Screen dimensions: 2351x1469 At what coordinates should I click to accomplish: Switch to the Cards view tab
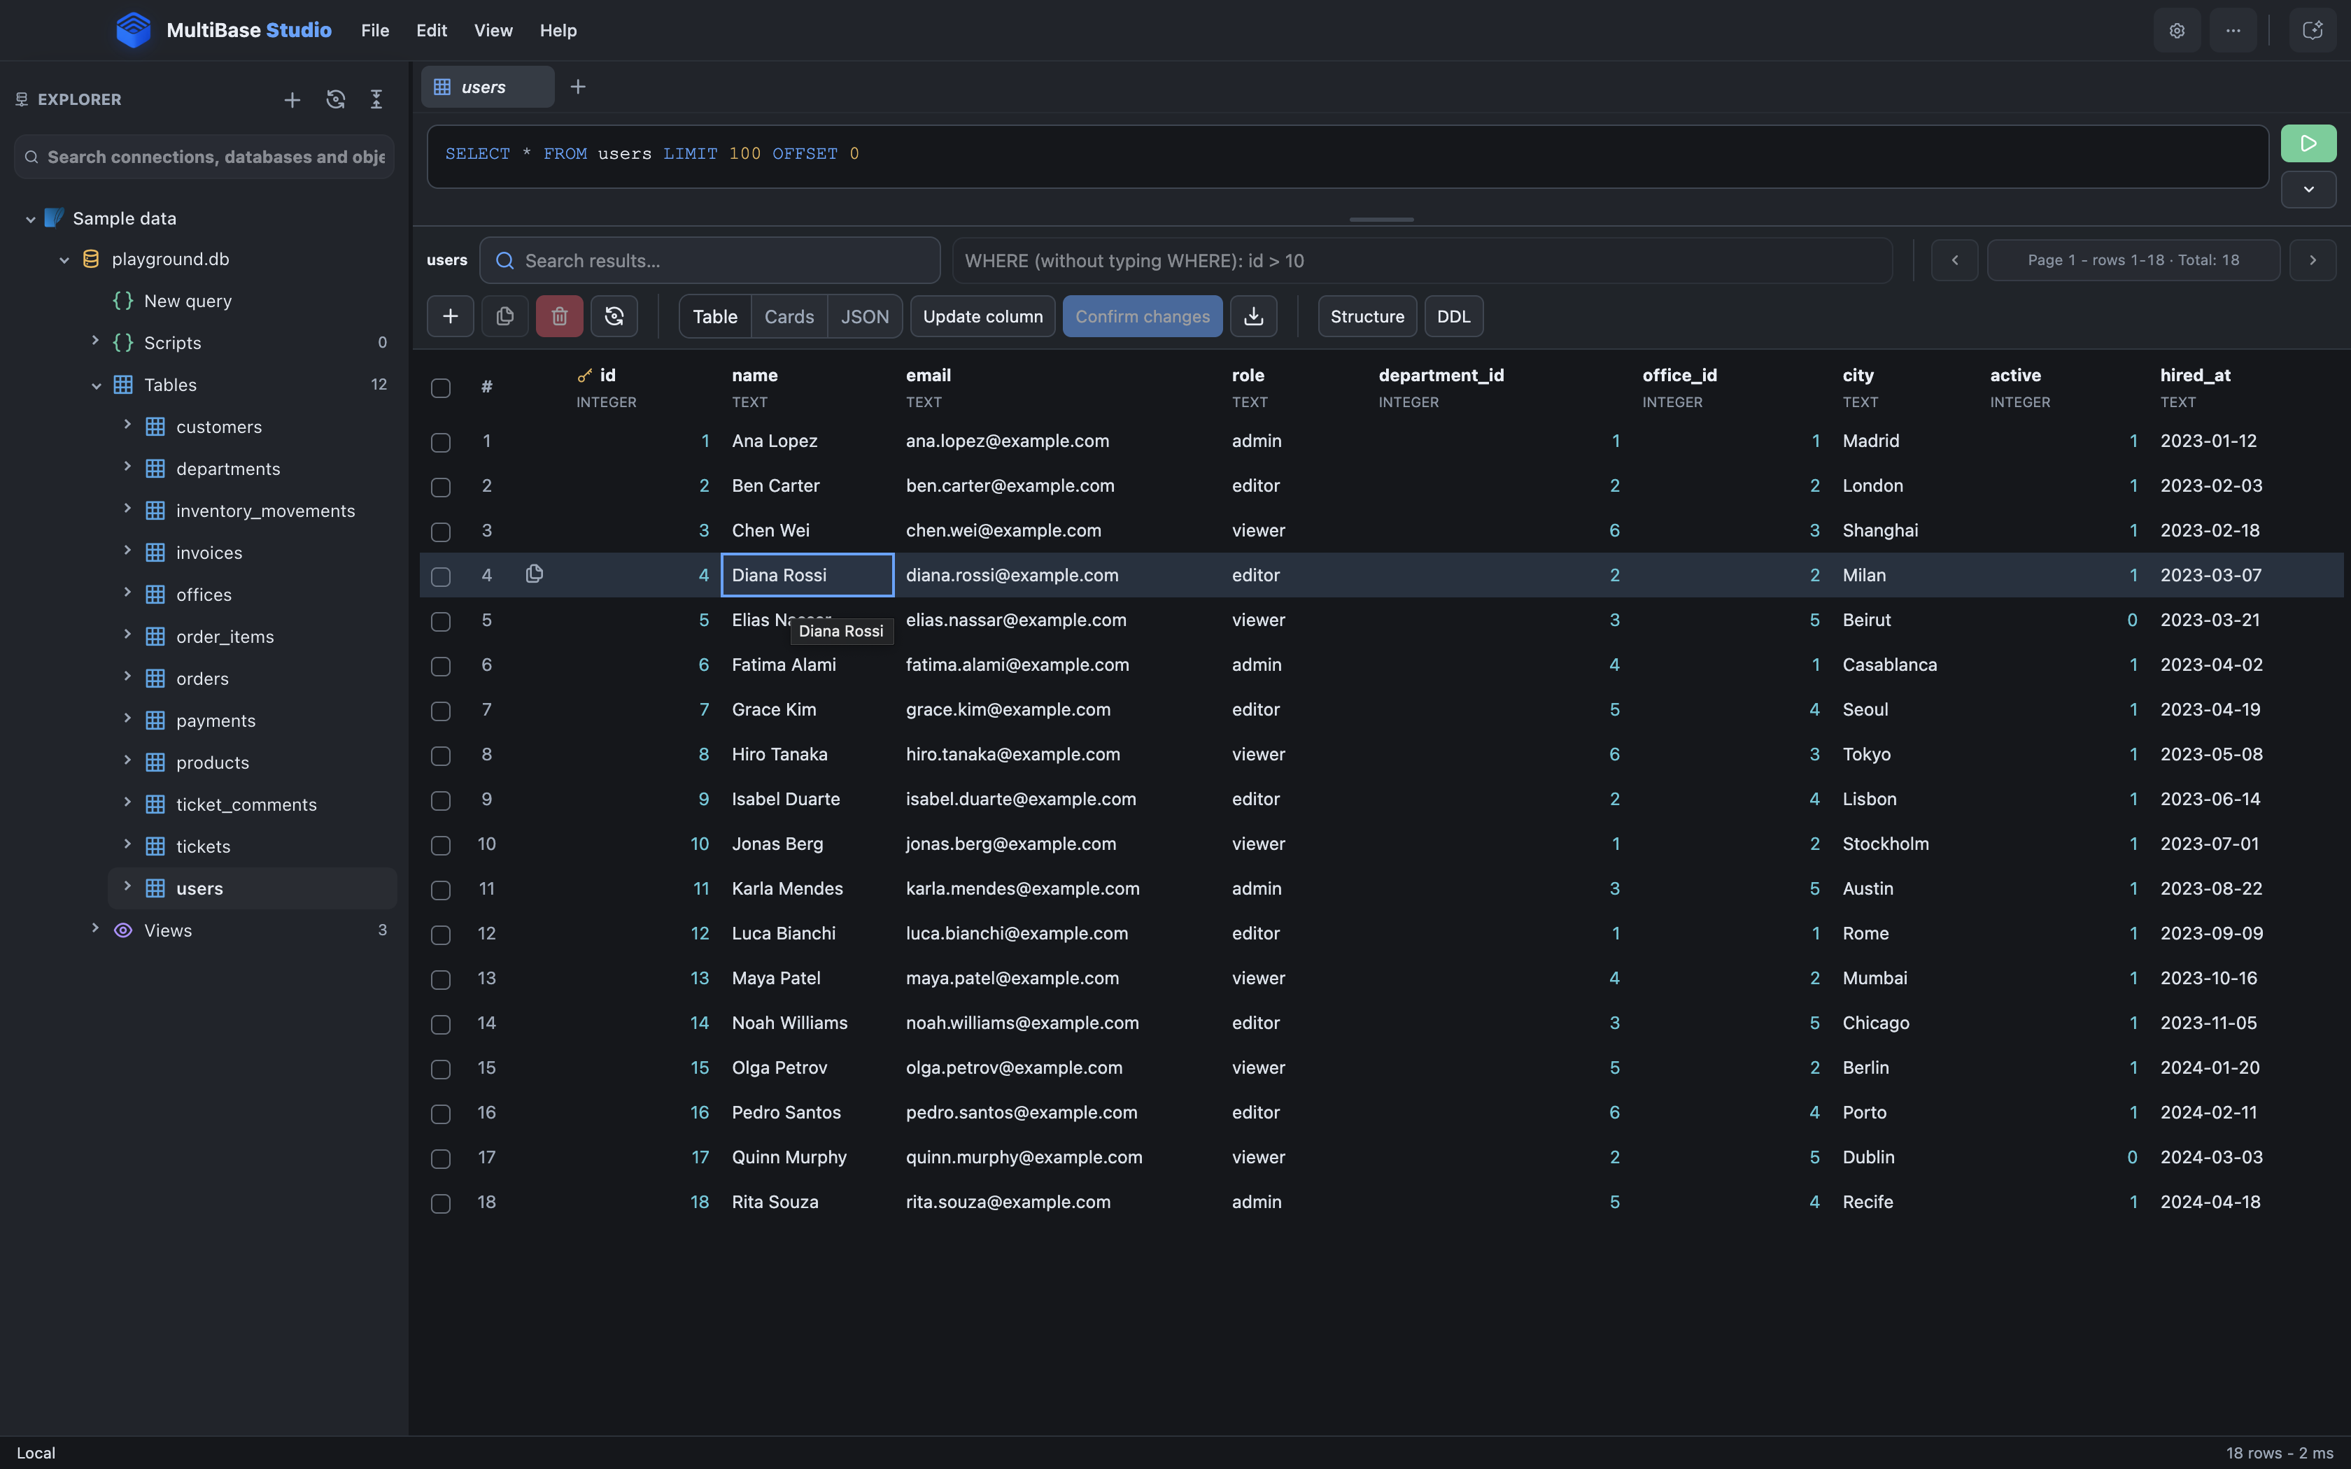tap(789, 317)
